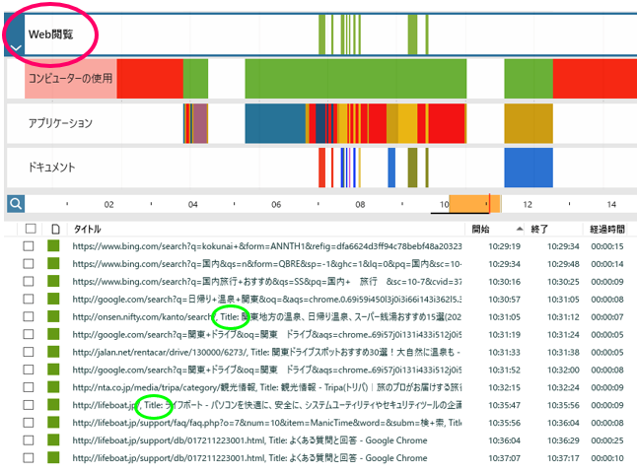This screenshot has height=473, width=637.
Task: Click the first red block in コンピューターの使用 row
Action: pyautogui.click(x=150, y=79)
